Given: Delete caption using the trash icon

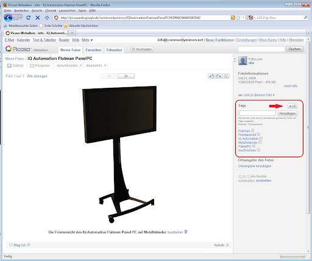Looking at the screenshot, I should (186, 232).
